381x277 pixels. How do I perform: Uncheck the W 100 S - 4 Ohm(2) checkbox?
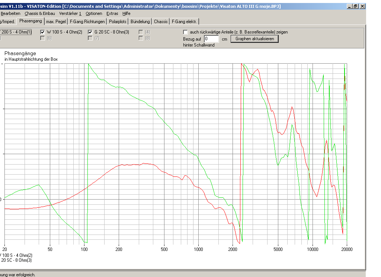click(42, 32)
